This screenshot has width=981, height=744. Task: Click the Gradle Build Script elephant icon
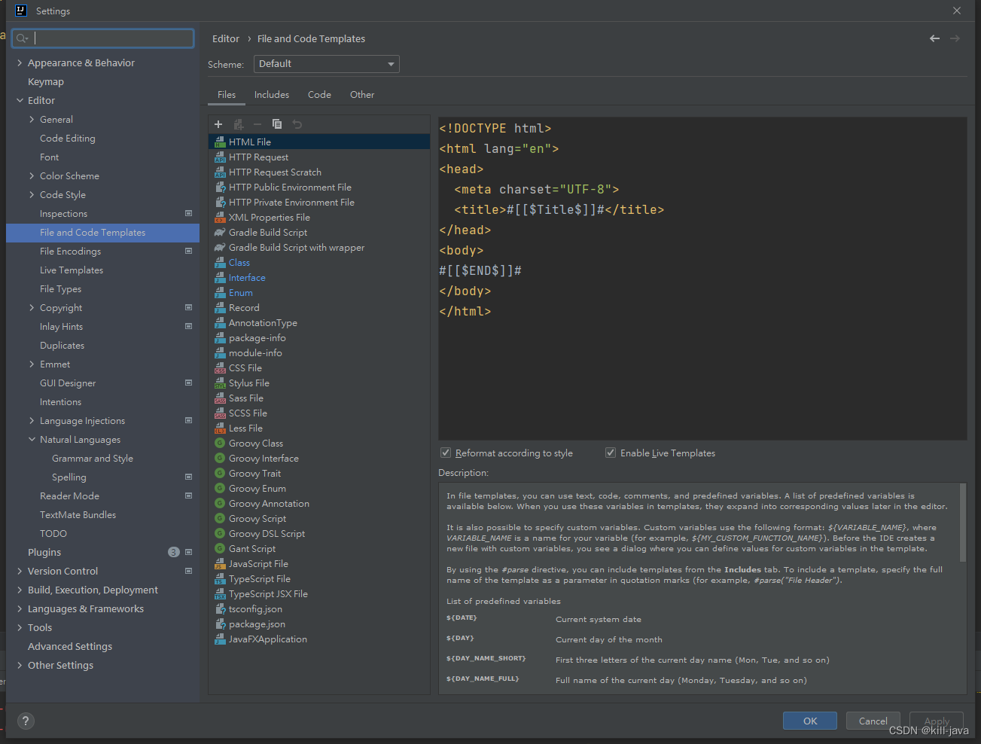[x=220, y=232]
